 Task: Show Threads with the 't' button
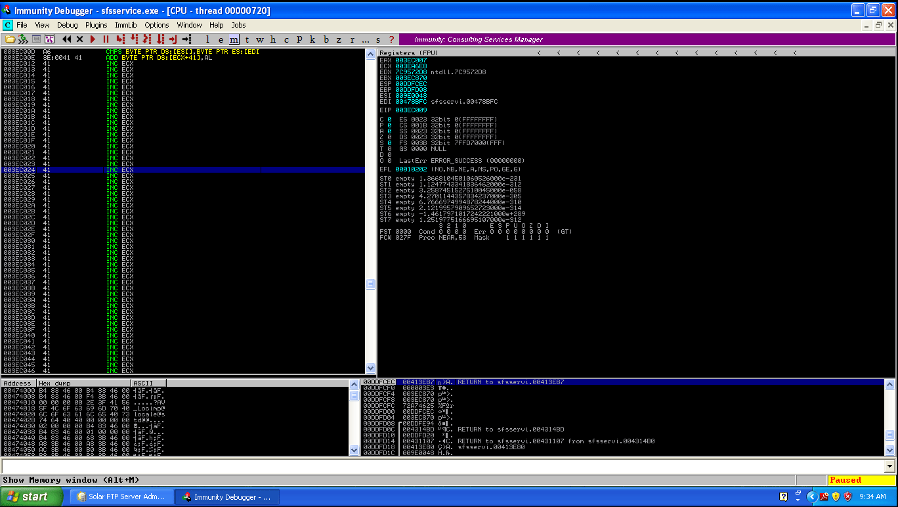click(x=247, y=39)
